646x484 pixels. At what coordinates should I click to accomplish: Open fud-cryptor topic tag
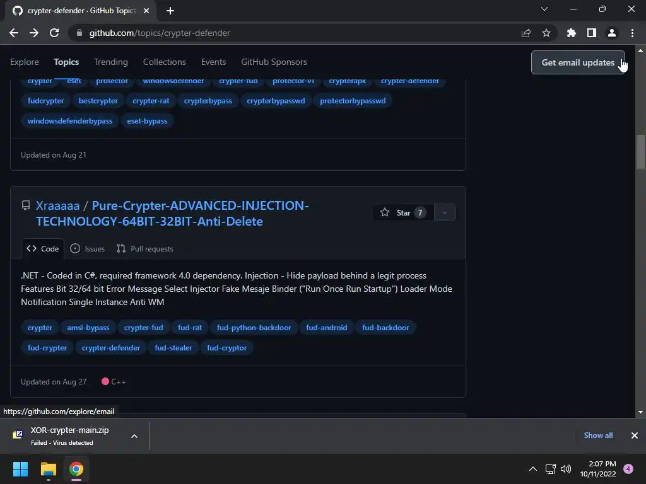(227, 348)
